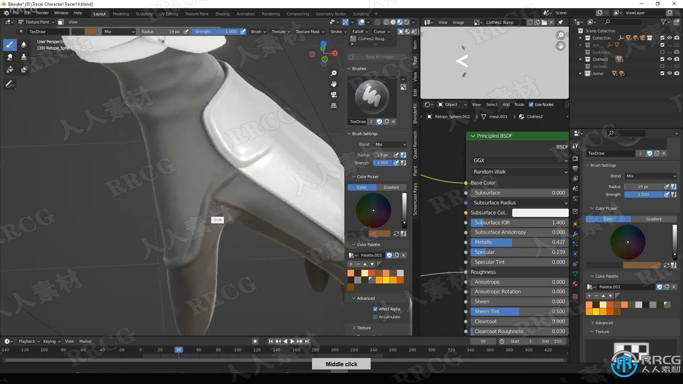Open the Shading menu in top bar

click(x=222, y=13)
